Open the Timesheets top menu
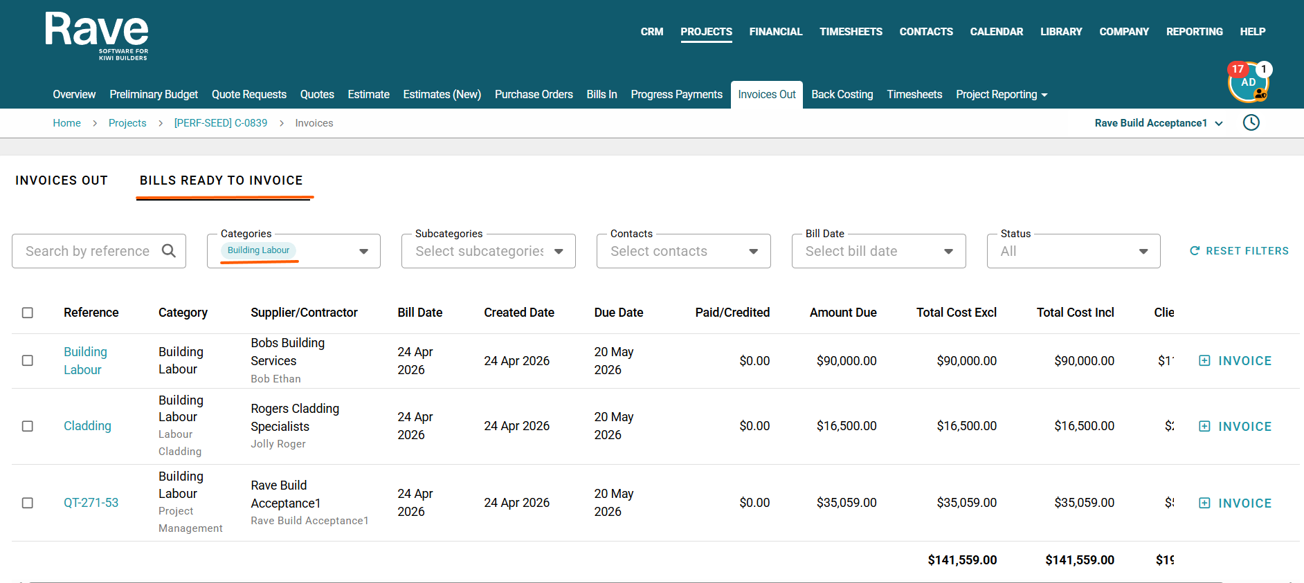1304x583 pixels. click(x=851, y=32)
